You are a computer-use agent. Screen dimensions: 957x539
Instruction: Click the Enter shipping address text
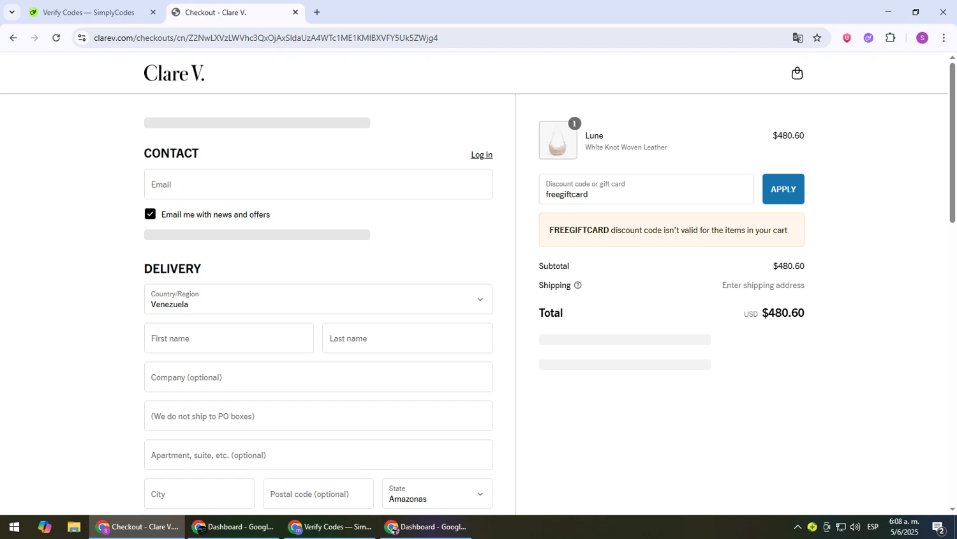coord(763,285)
